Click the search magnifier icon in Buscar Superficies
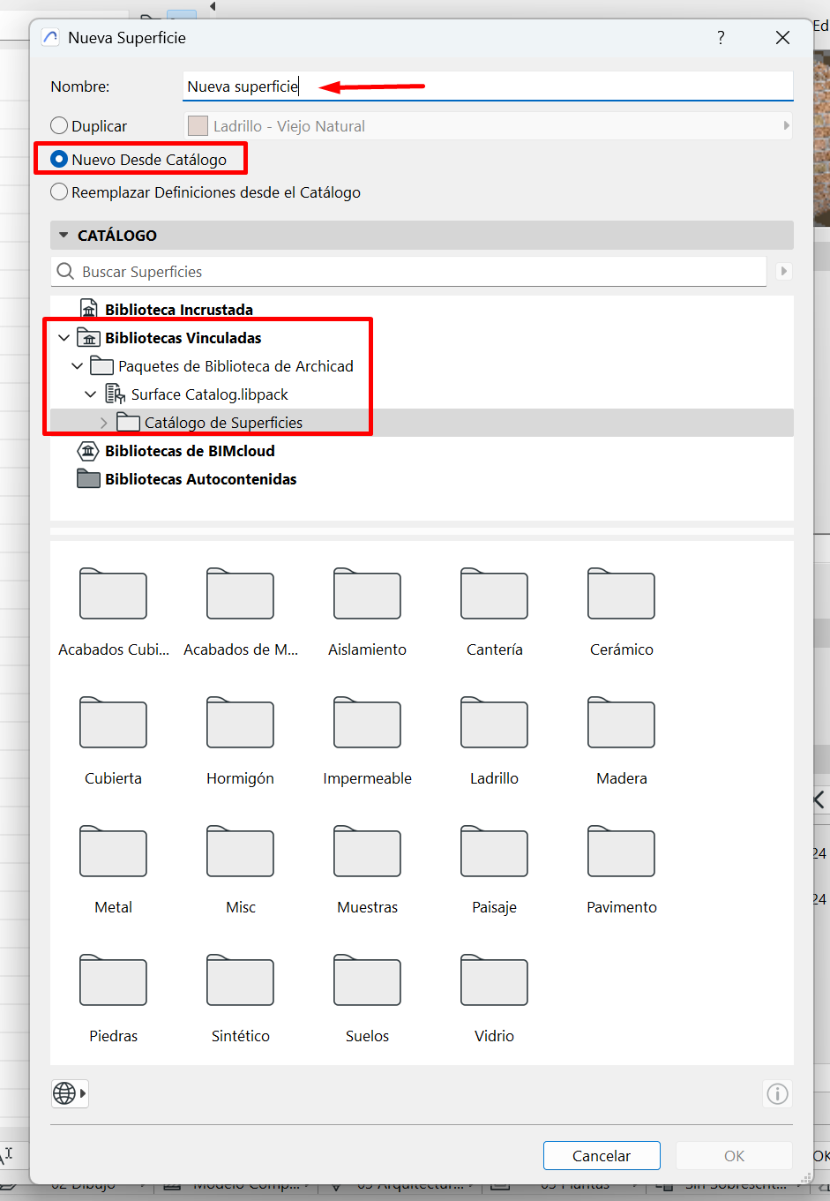Viewport: 830px width, 1201px height. click(x=65, y=271)
